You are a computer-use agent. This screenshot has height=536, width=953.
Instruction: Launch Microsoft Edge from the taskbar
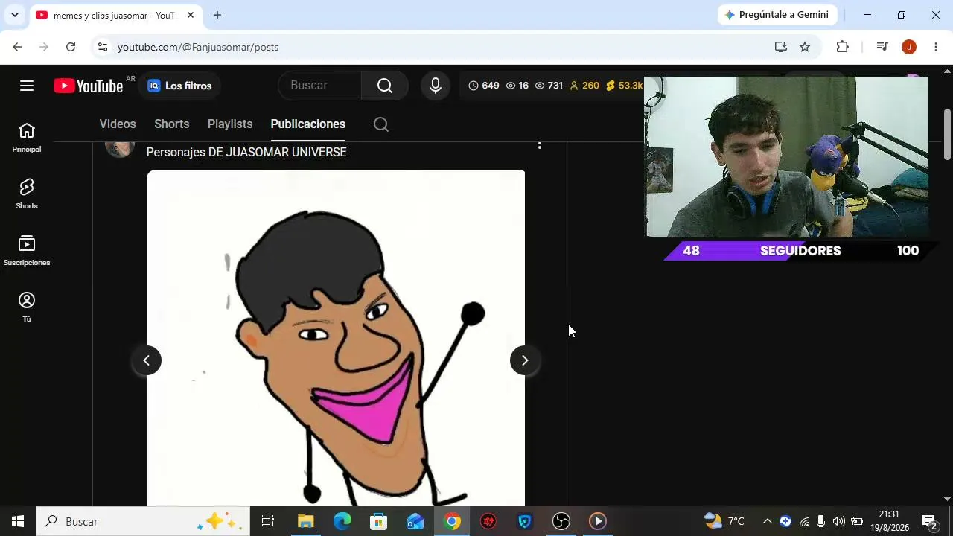tap(342, 521)
